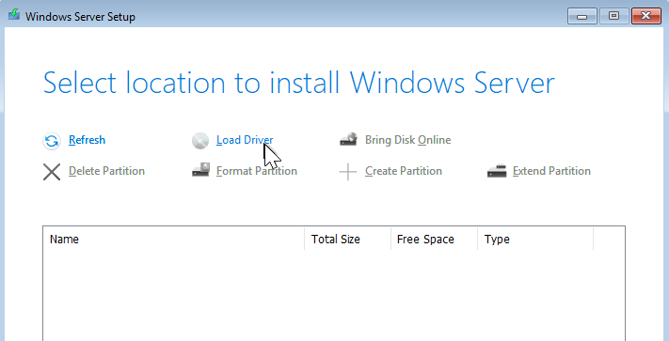
Task: Select the Format Partition link
Action: [x=257, y=171]
